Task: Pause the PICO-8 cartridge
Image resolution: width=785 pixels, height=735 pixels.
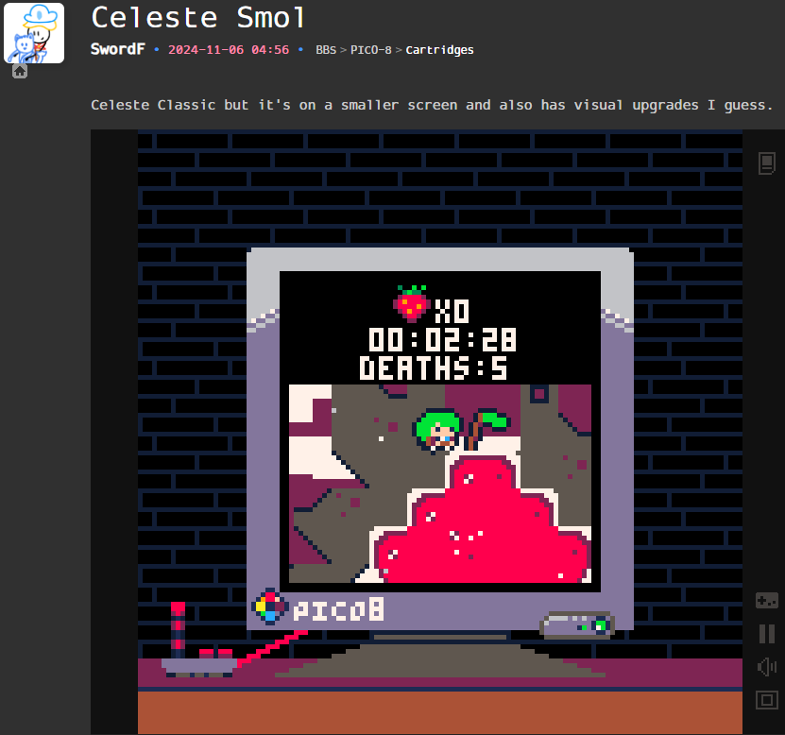Action: (766, 633)
